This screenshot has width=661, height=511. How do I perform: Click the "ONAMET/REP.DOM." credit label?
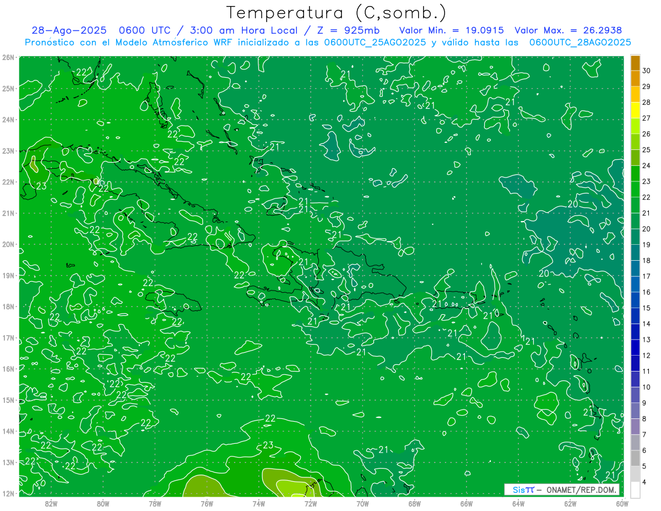click(581, 490)
